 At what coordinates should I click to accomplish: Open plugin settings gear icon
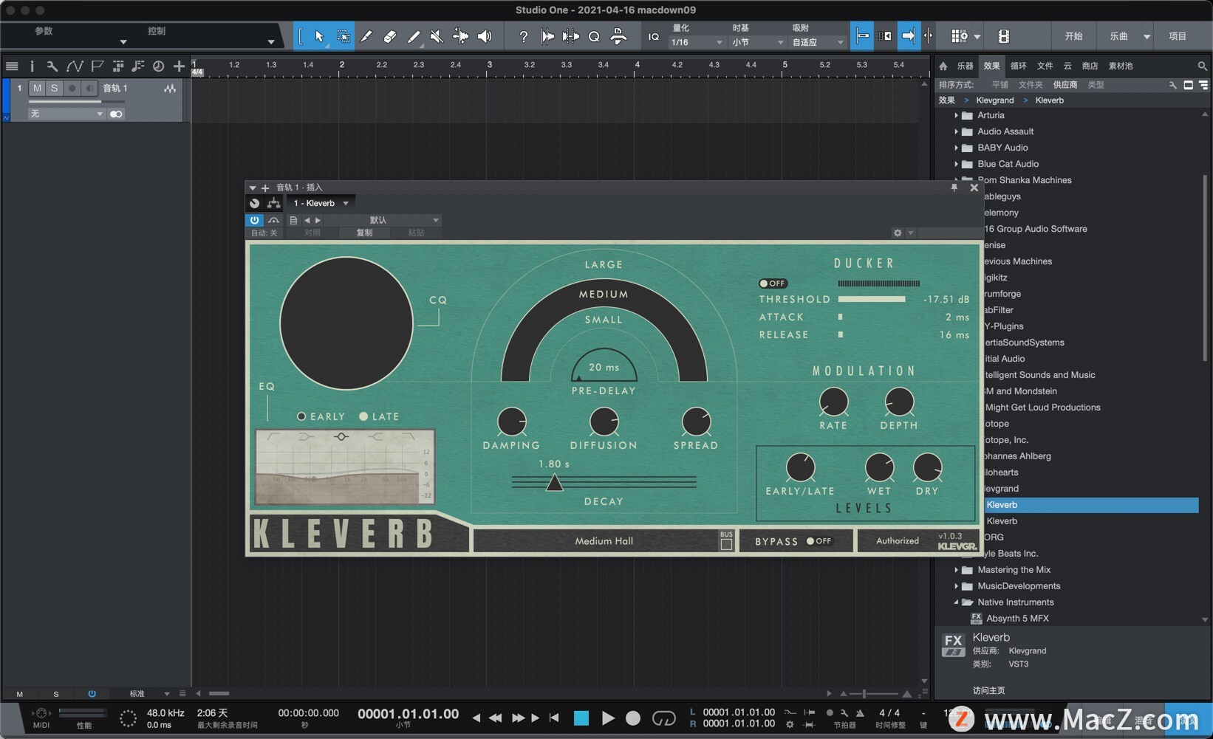[898, 233]
